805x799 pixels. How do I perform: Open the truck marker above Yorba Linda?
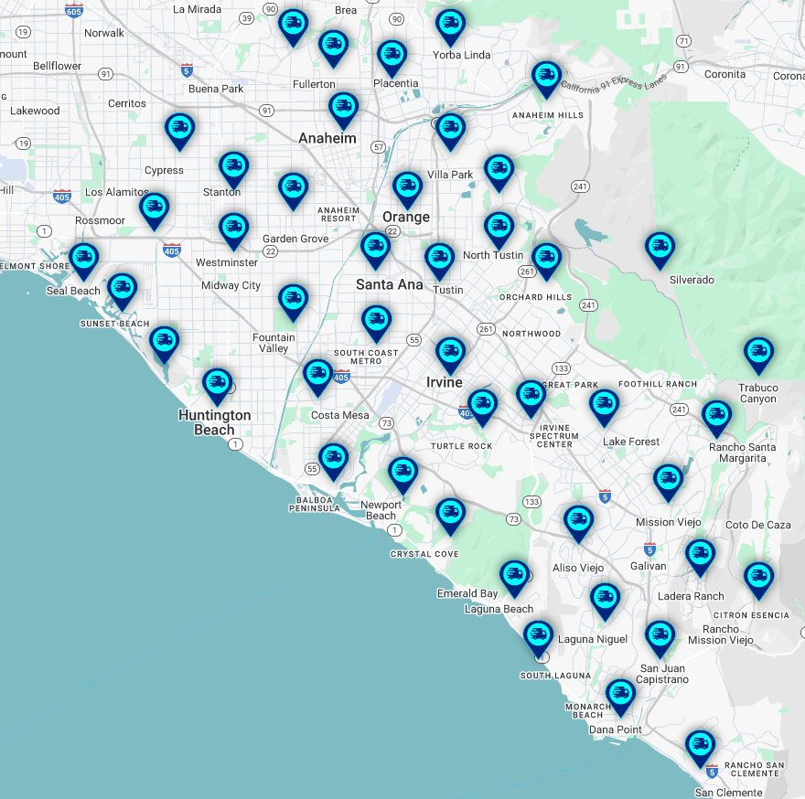click(450, 25)
